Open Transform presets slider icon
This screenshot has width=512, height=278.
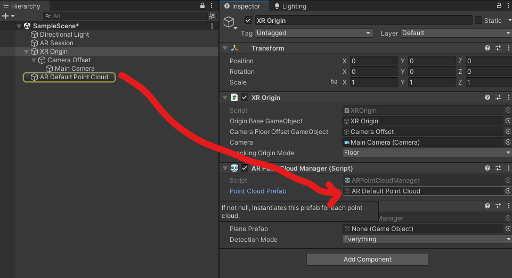click(x=498, y=48)
